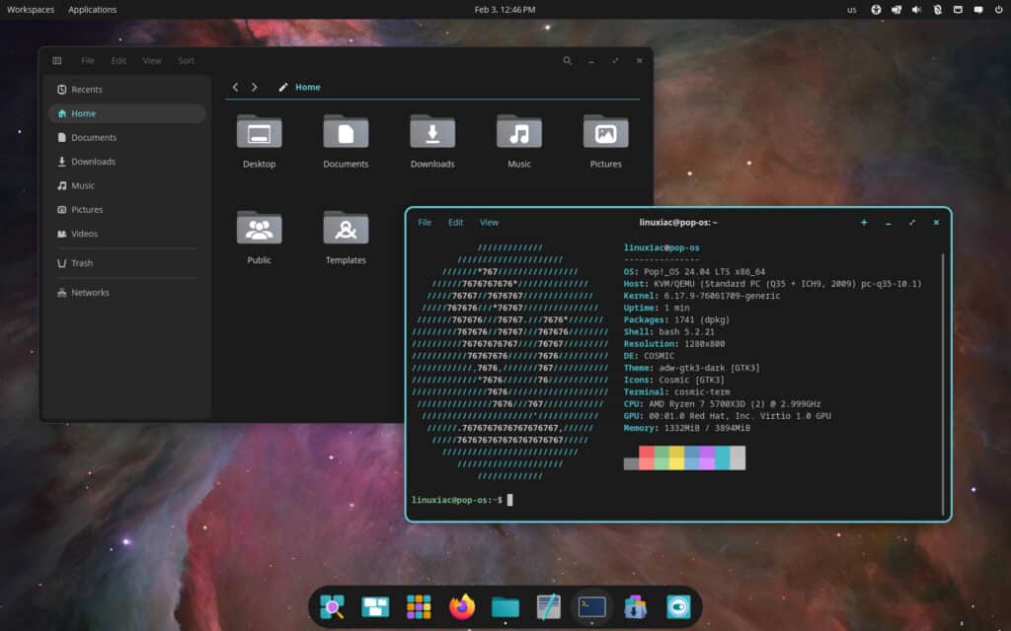Click the edit path pencil button in Files

coord(284,87)
